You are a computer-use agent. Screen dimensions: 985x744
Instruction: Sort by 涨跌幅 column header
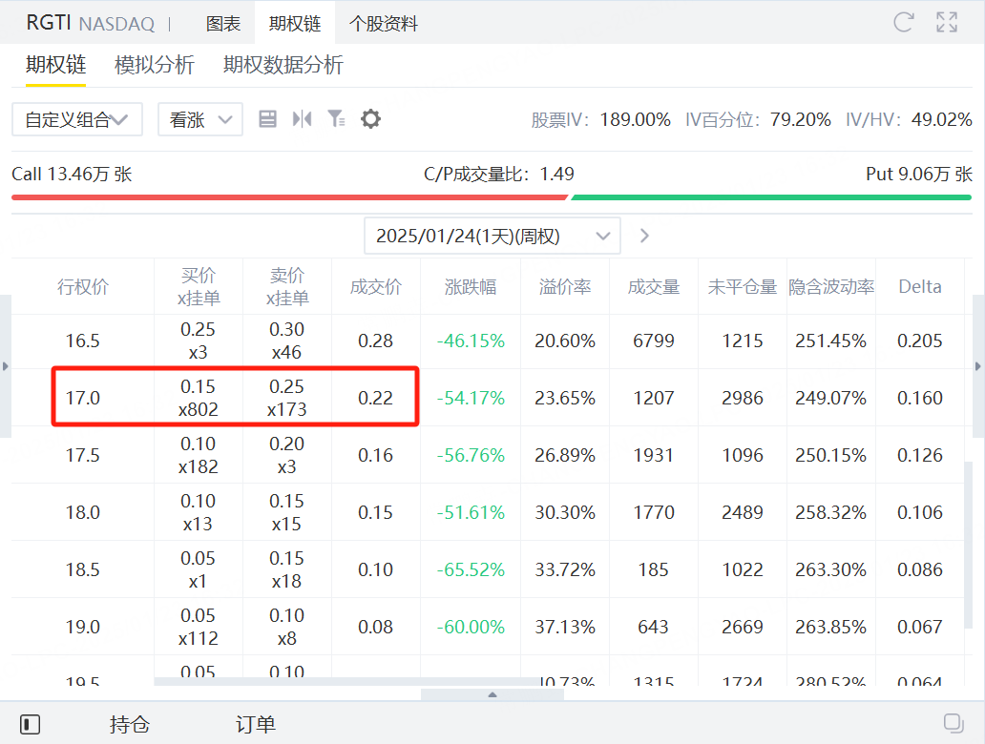coord(471,287)
